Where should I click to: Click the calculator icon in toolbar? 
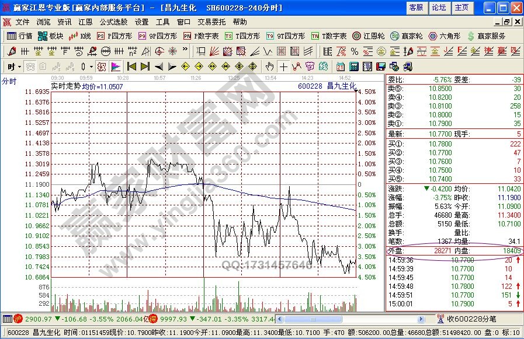pos(353,66)
